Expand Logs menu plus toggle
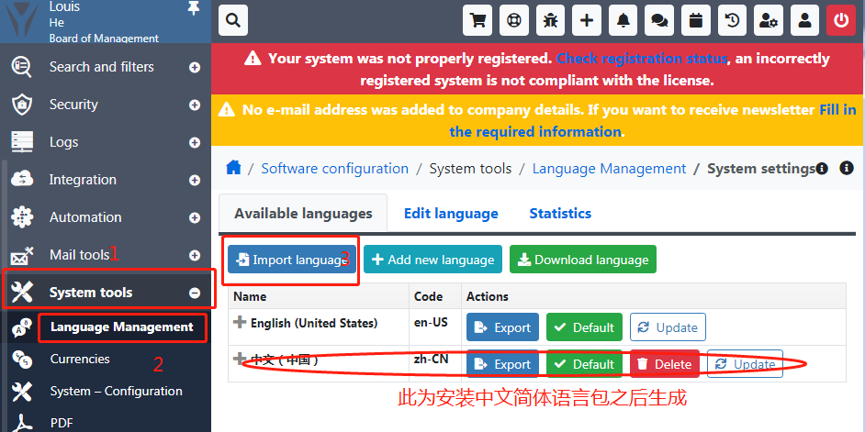 pyautogui.click(x=194, y=143)
